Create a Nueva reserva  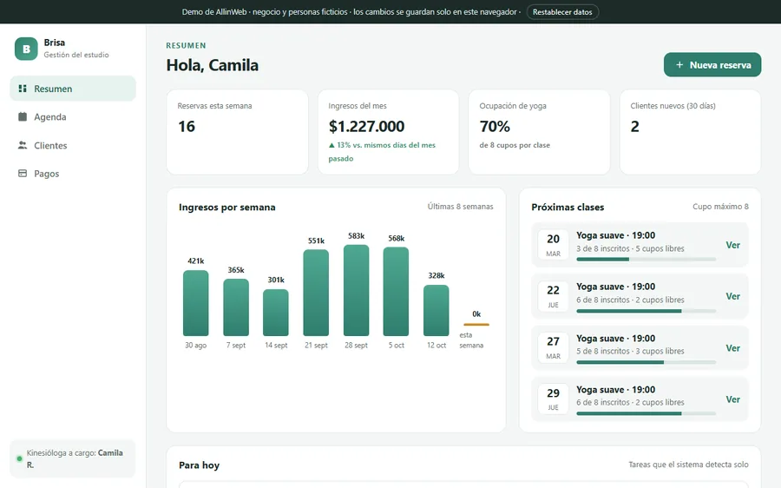click(712, 65)
